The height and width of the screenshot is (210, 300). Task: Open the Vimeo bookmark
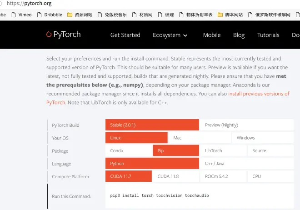coord(22,15)
